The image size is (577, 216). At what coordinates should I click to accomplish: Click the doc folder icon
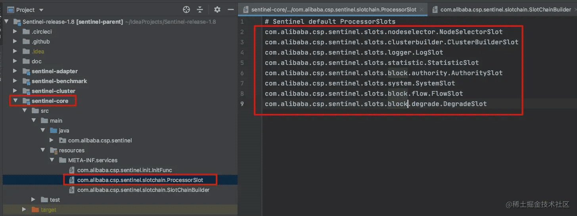point(26,61)
